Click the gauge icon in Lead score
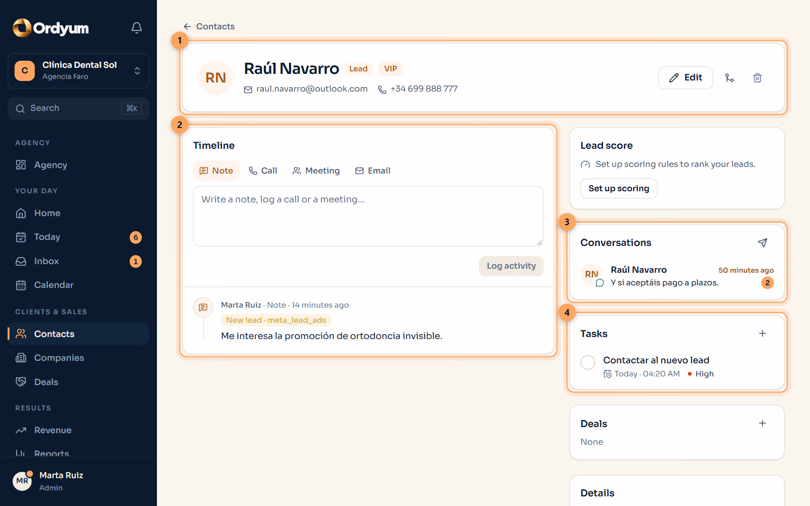The width and height of the screenshot is (810, 506). click(x=585, y=164)
